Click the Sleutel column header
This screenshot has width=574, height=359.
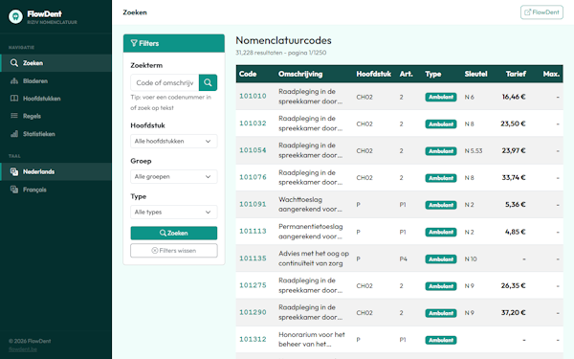[x=475, y=74]
